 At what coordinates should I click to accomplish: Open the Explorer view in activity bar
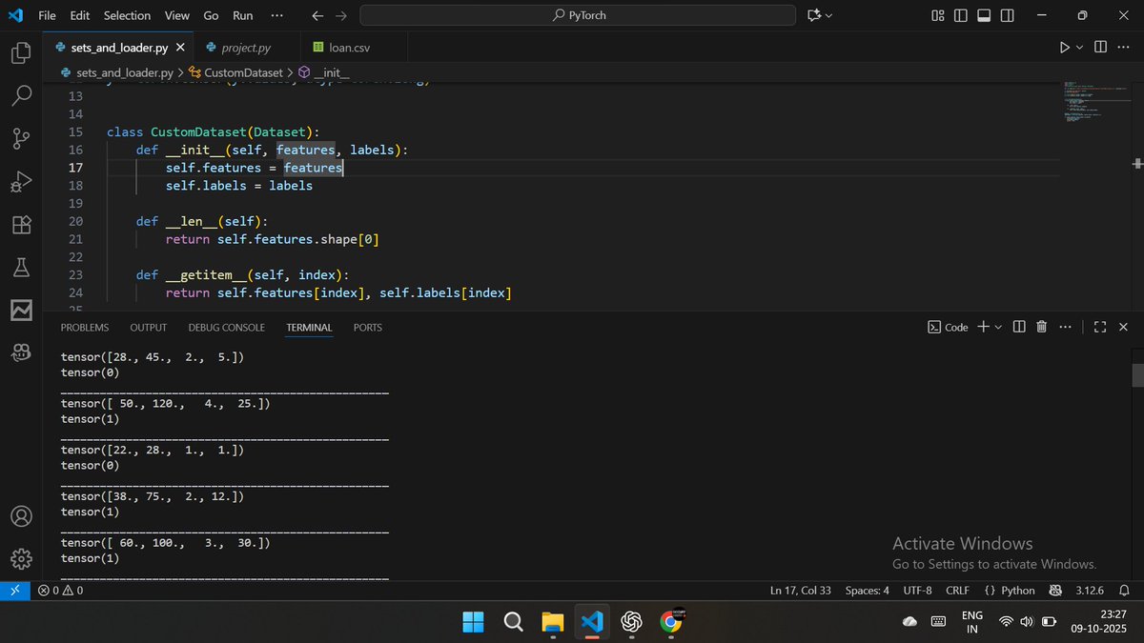pyautogui.click(x=21, y=53)
